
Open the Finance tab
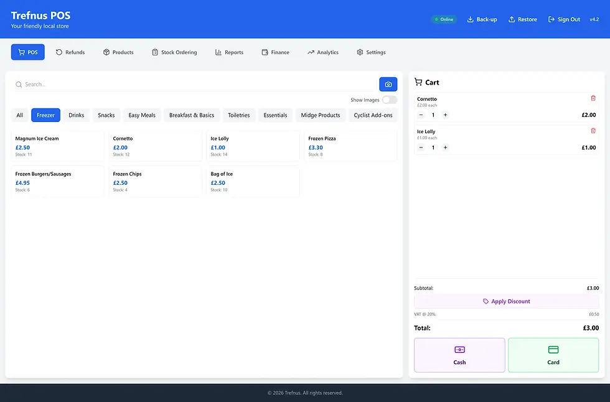click(x=275, y=52)
